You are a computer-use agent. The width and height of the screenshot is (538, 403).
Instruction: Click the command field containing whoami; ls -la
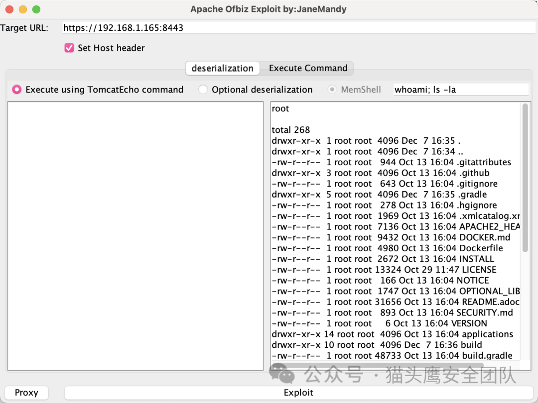pos(461,90)
